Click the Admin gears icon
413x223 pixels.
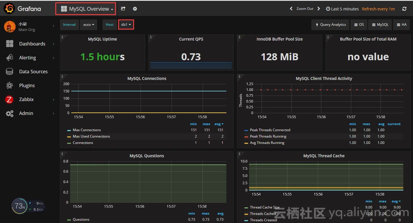10,114
